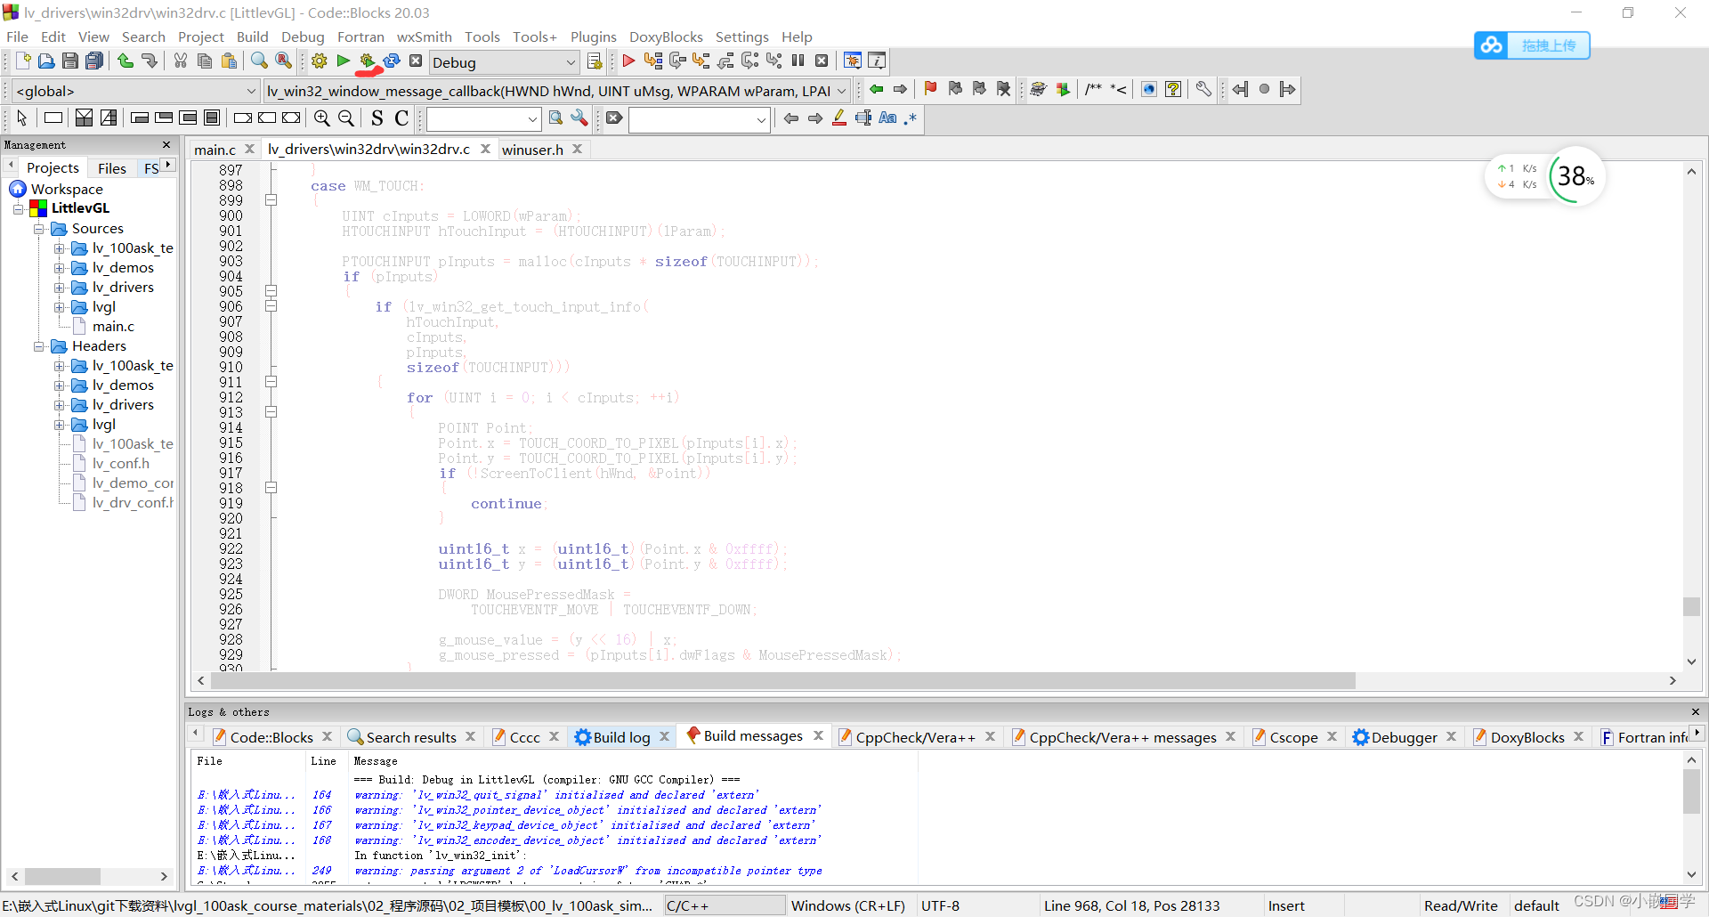Open the Build log tab
The image size is (1709, 917).
621,737
